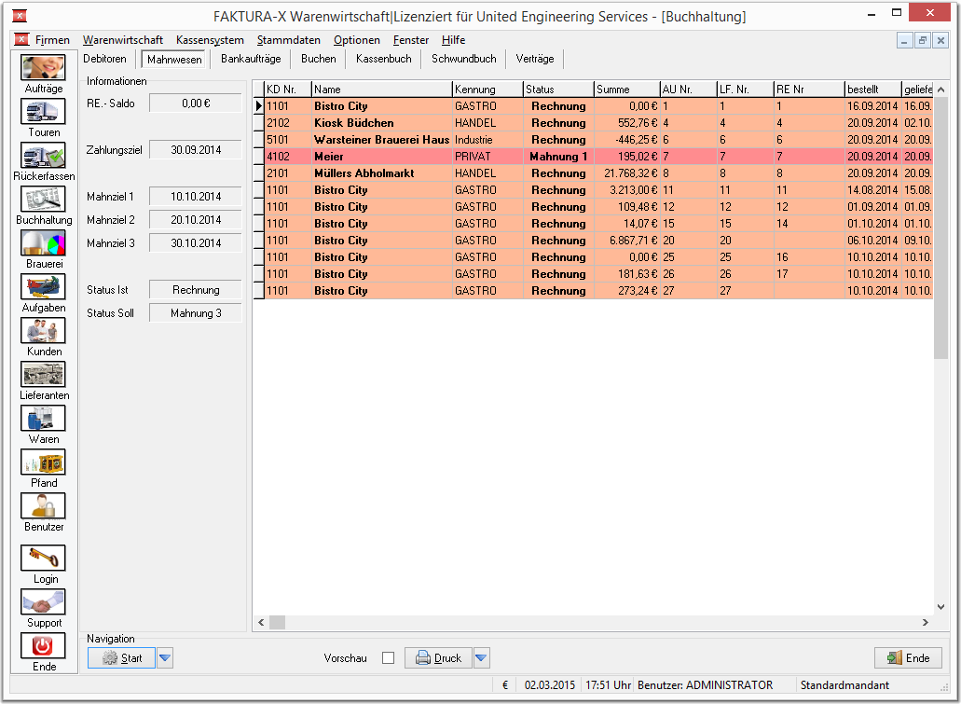961x704 pixels.
Task: Open the Rückerfassen sidebar icon
Action: [43, 155]
